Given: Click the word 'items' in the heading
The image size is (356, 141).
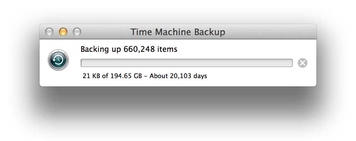Looking at the screenshot, I should (x=167, y=49).
